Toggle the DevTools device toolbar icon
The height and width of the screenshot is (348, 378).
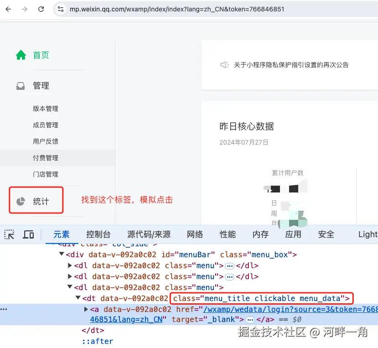click(28, 234)
